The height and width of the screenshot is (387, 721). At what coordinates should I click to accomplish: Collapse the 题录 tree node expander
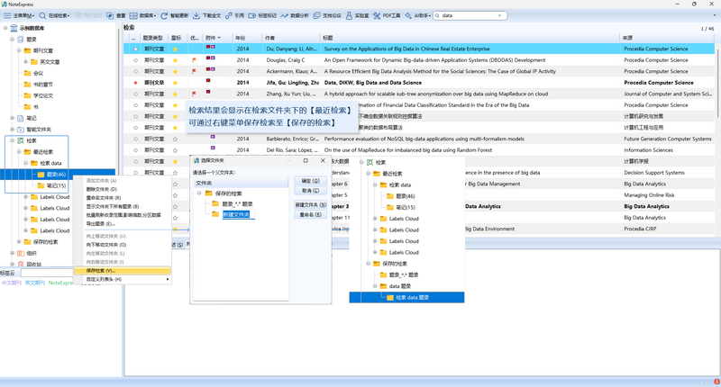coord(13,39)
